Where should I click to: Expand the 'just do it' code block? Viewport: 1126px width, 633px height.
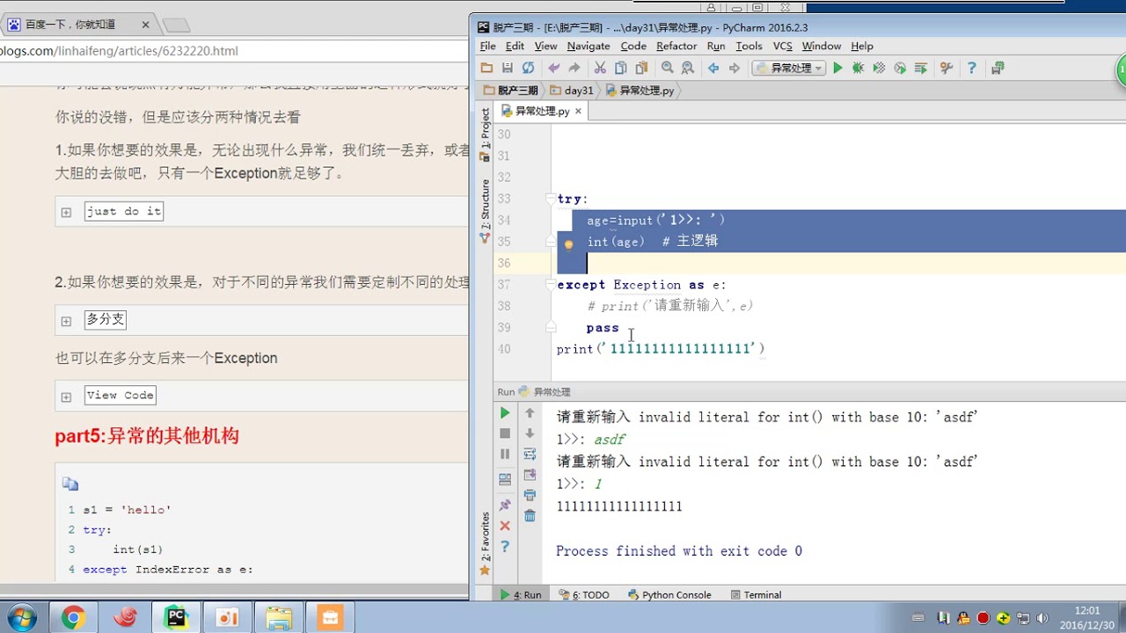[66, 212]
